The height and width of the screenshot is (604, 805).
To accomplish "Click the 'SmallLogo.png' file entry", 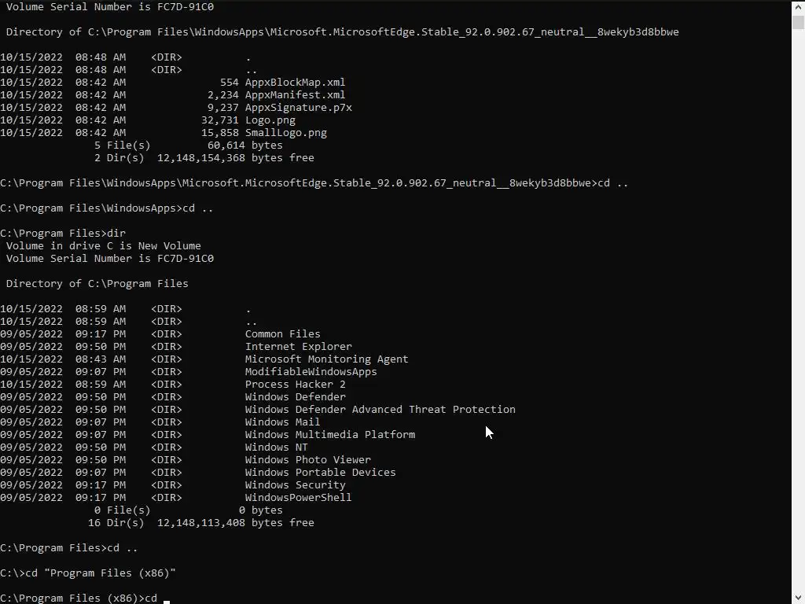I will coord(285,133).
